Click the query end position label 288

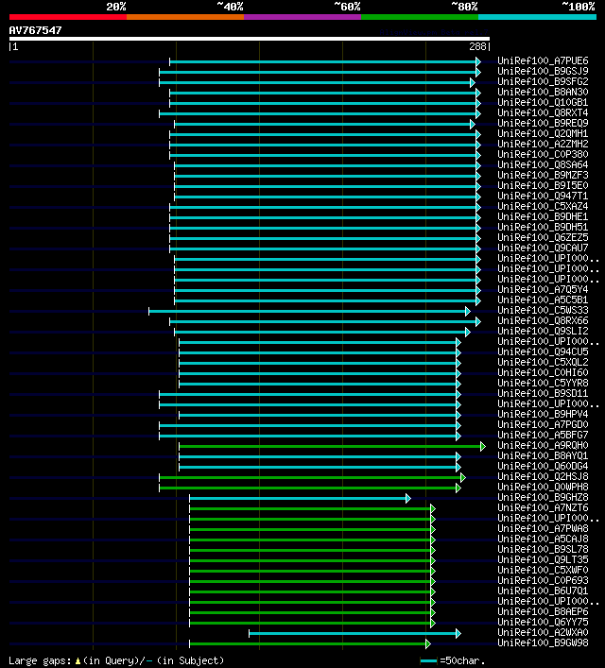click(x=478, y=47)
